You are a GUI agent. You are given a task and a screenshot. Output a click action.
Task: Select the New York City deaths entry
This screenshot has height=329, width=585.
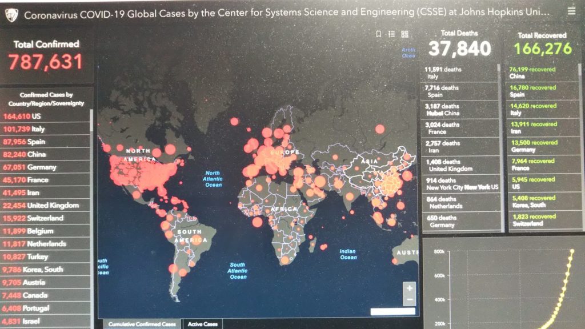pos(460,183)
